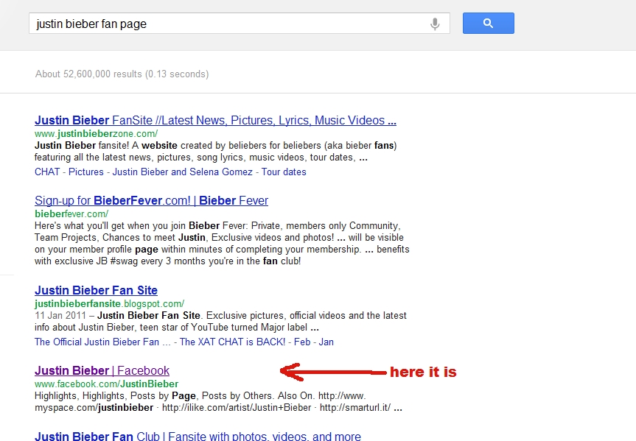Open the Jan sitelink

(326, 342)
